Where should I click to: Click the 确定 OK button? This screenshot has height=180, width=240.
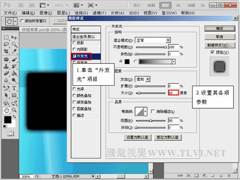pyautogui.click(x=220, y=29)
